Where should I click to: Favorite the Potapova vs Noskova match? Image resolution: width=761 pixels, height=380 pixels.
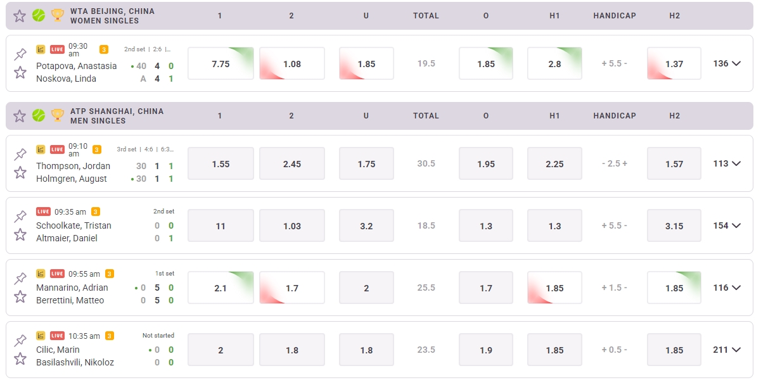coord(20,71)
